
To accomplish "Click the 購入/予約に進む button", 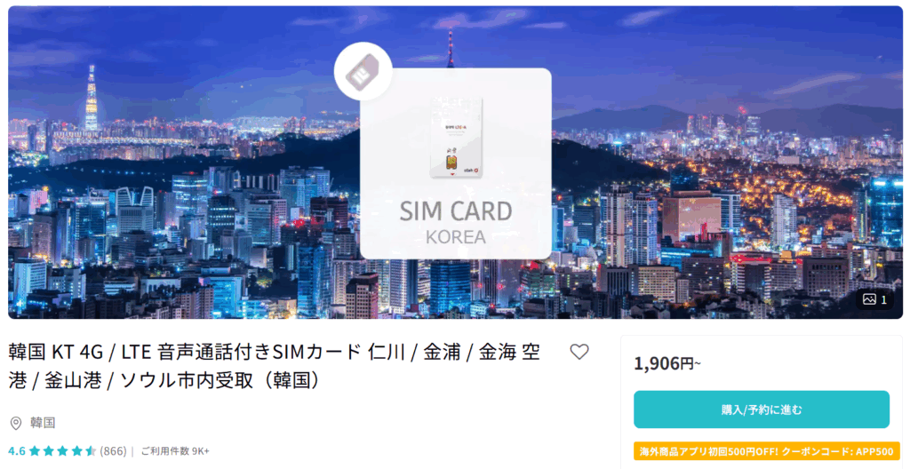I will (x=761, y=409).
